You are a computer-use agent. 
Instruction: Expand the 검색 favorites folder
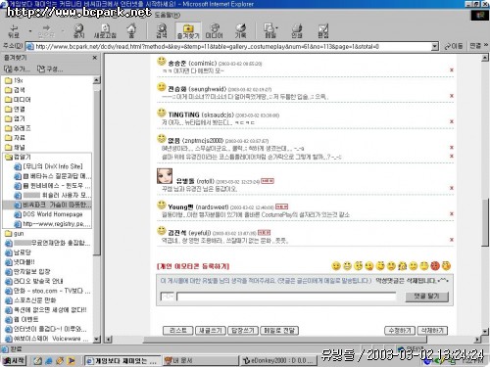tap(15, 90)
